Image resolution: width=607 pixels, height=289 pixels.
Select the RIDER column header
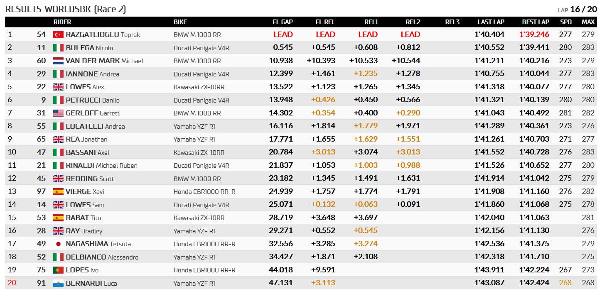pyautogui.click(x=62, y=22)
